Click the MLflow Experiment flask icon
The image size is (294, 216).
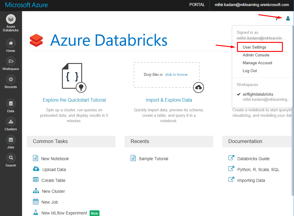(x=36, y=212)
